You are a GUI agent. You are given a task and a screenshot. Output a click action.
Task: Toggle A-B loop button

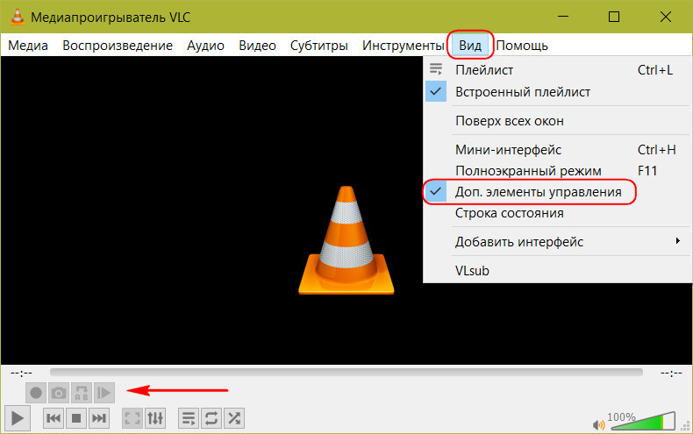pyautogui.click(x=82, y=393)
